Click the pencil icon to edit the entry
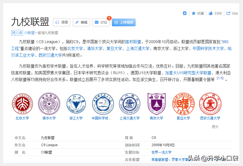 tap(77, 22)
